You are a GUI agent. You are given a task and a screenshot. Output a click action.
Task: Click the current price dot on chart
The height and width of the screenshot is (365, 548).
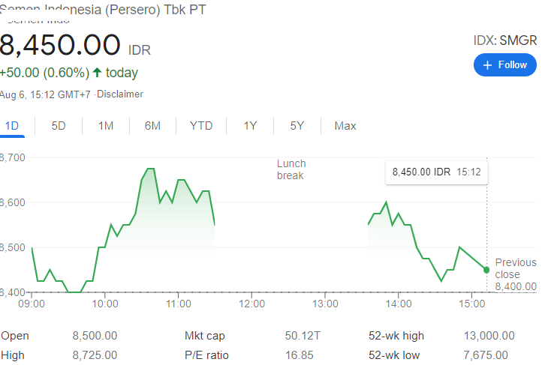click(x=486, y=270)
